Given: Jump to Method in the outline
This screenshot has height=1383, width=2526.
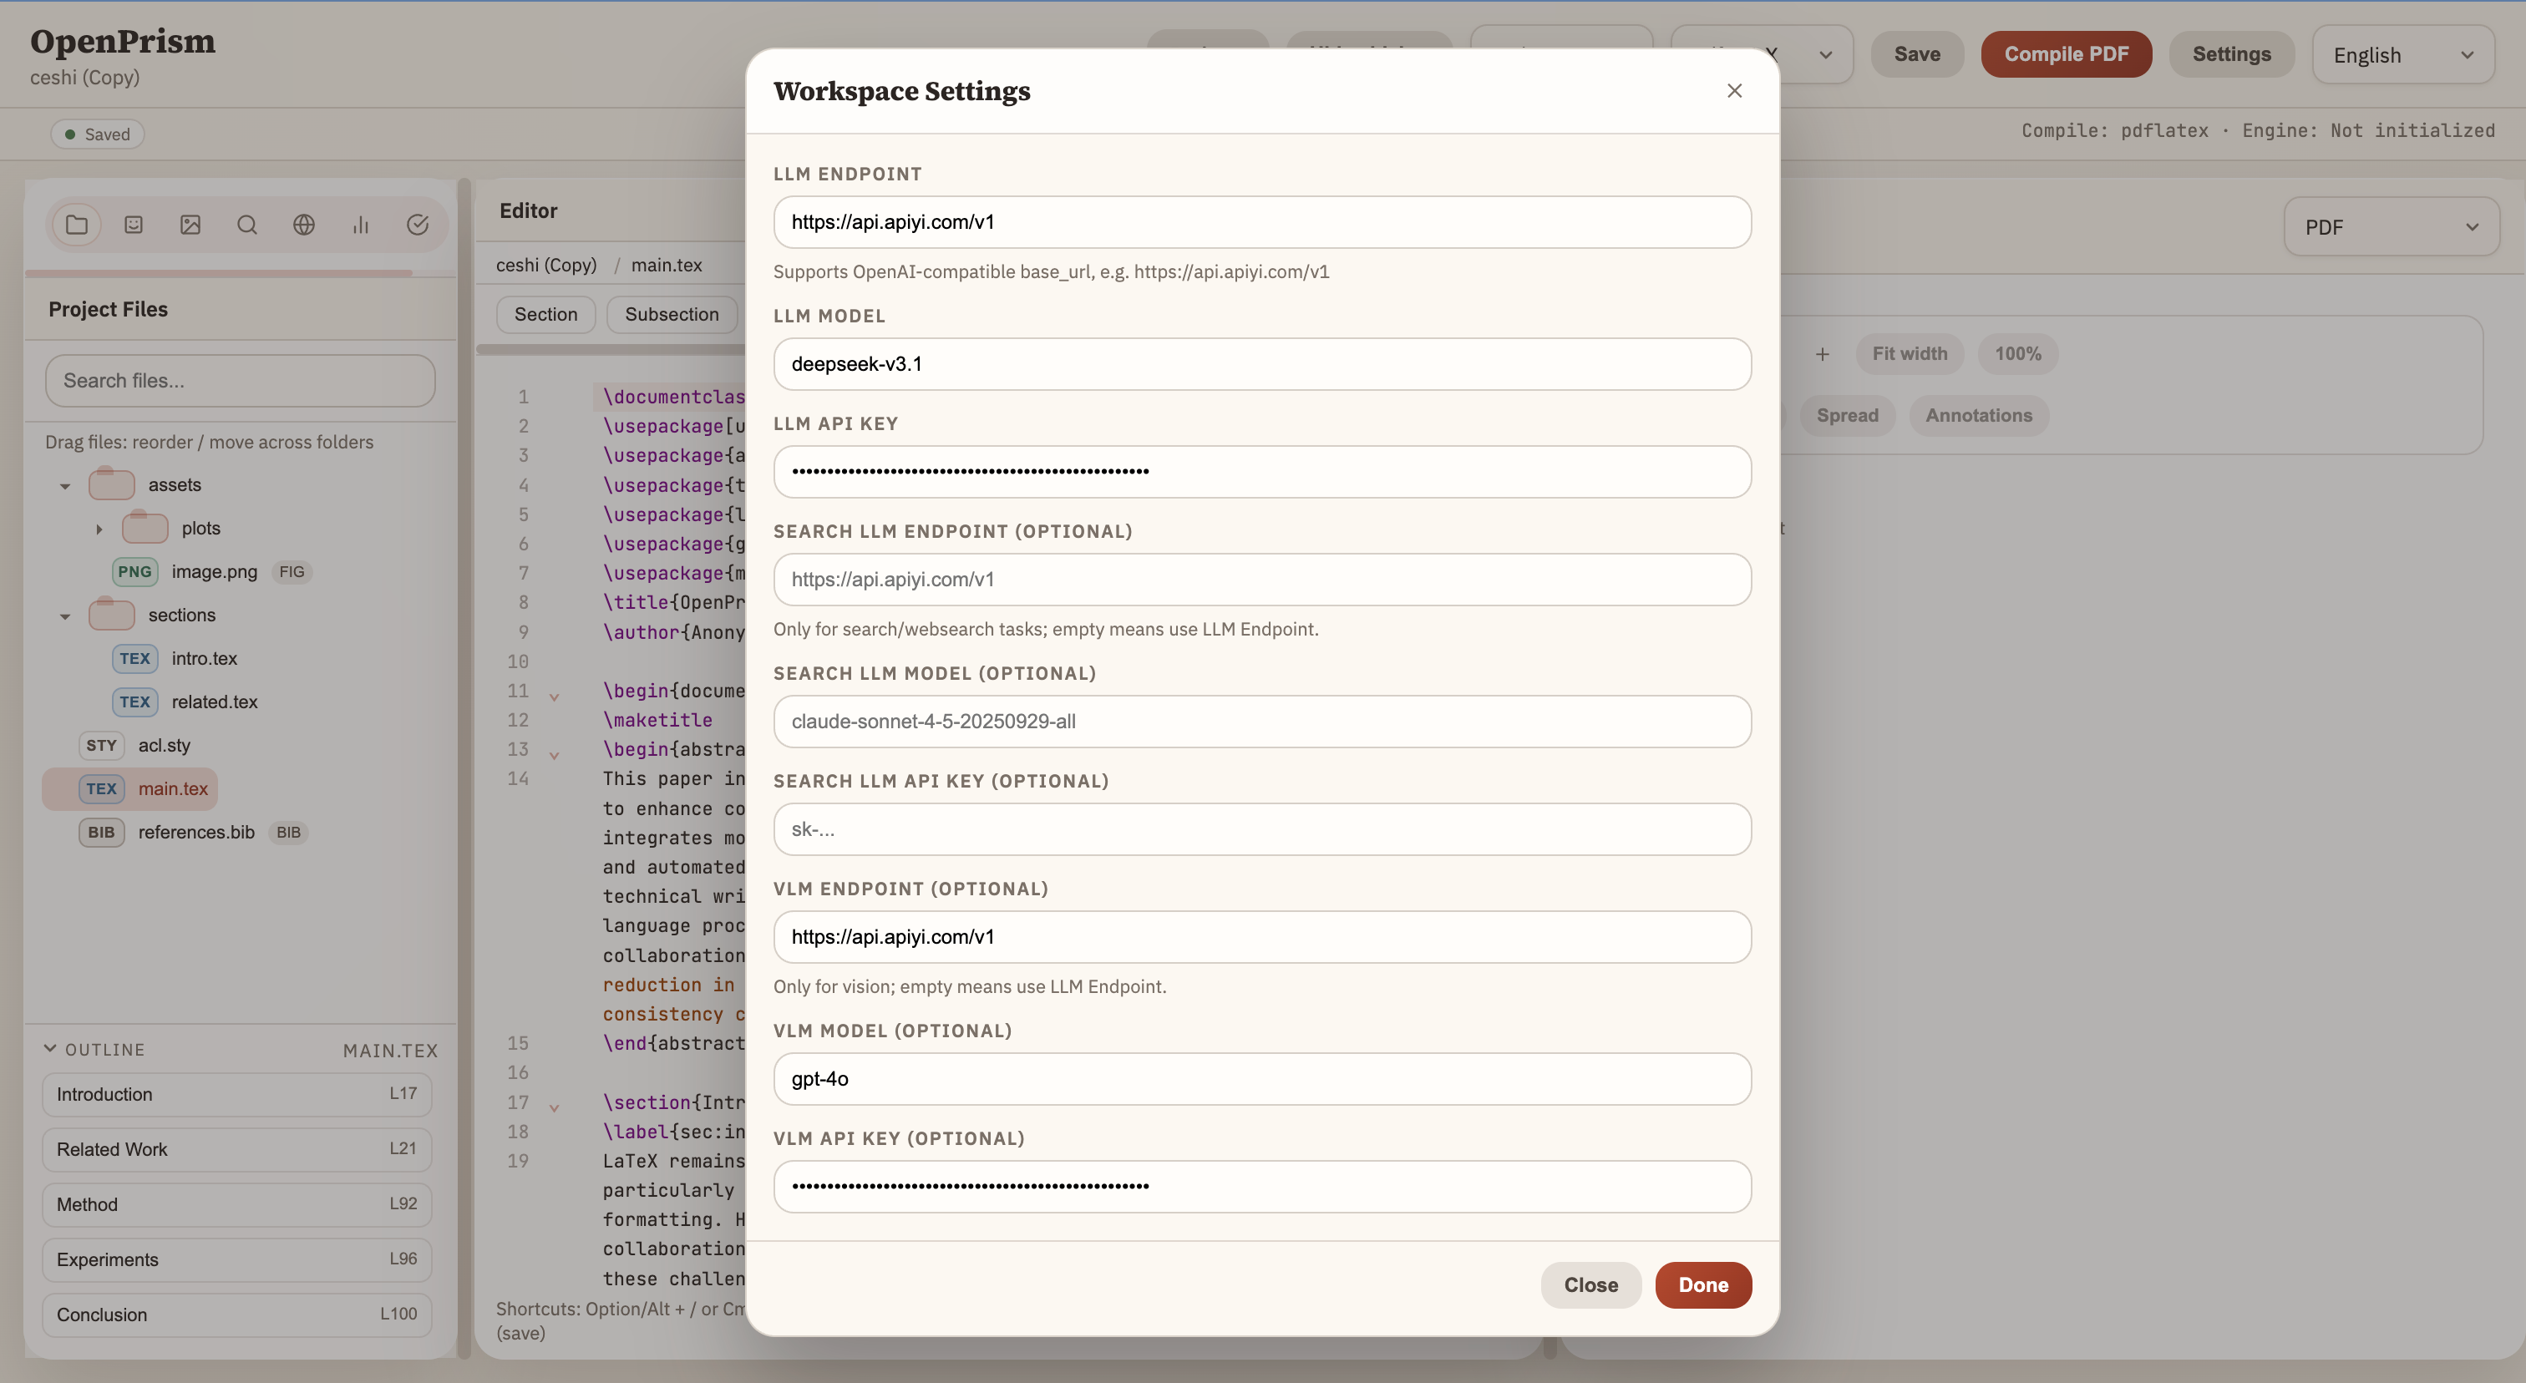Looking at the screenshot, I should click(x=236, y=1204).
